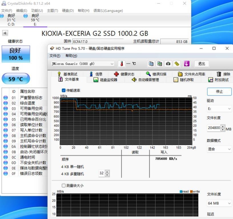Select the 03 可用备用空间 attribute row
The width and height of the screenshot is (233, 219).
tap(25, 109)
